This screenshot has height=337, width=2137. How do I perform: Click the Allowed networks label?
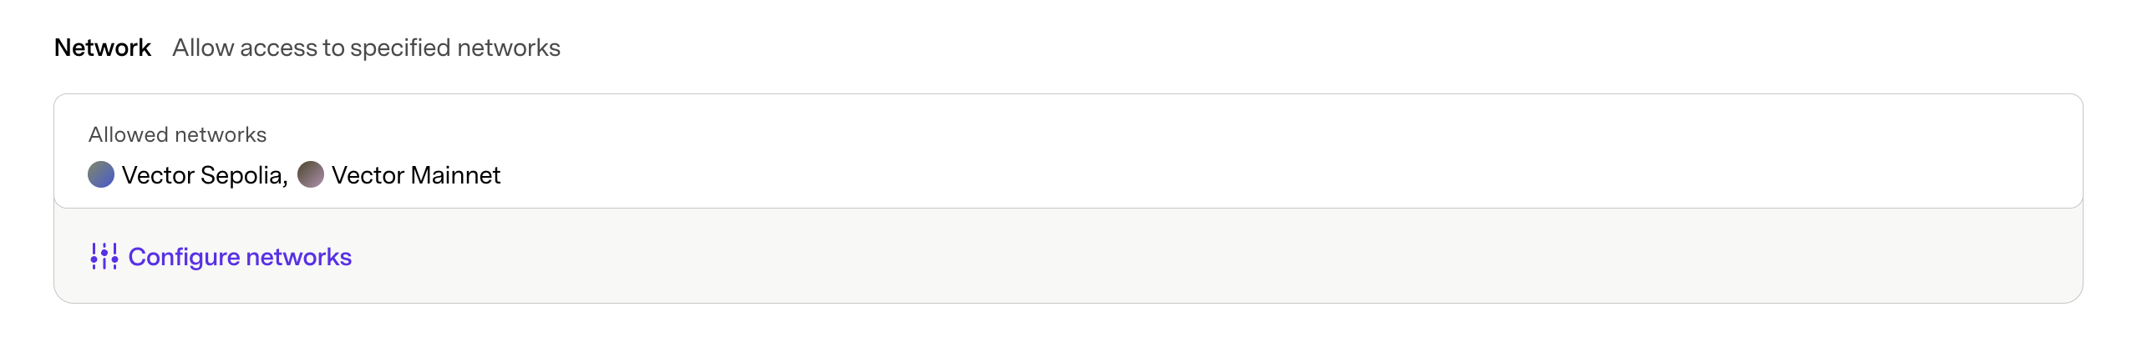(x=177, y=134)
